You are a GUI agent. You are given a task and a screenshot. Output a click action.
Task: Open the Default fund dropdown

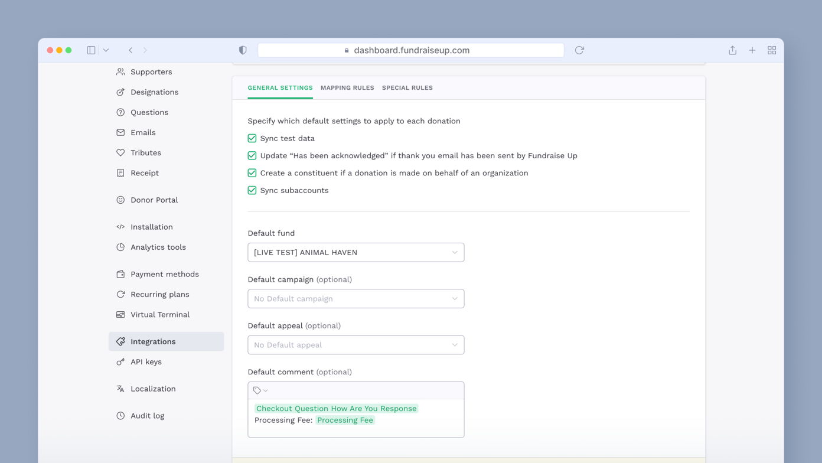[355, 252]
